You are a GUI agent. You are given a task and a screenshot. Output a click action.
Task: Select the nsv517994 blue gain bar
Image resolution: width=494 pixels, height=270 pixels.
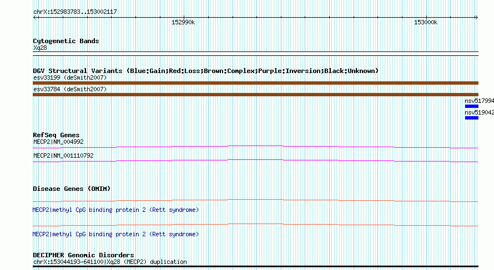(x=472, y=106)
